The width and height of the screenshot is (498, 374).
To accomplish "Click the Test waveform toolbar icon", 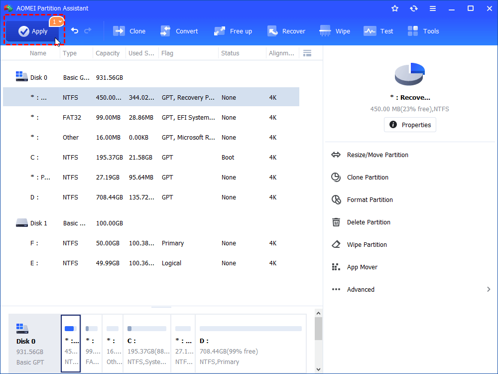I will [370, 31].
